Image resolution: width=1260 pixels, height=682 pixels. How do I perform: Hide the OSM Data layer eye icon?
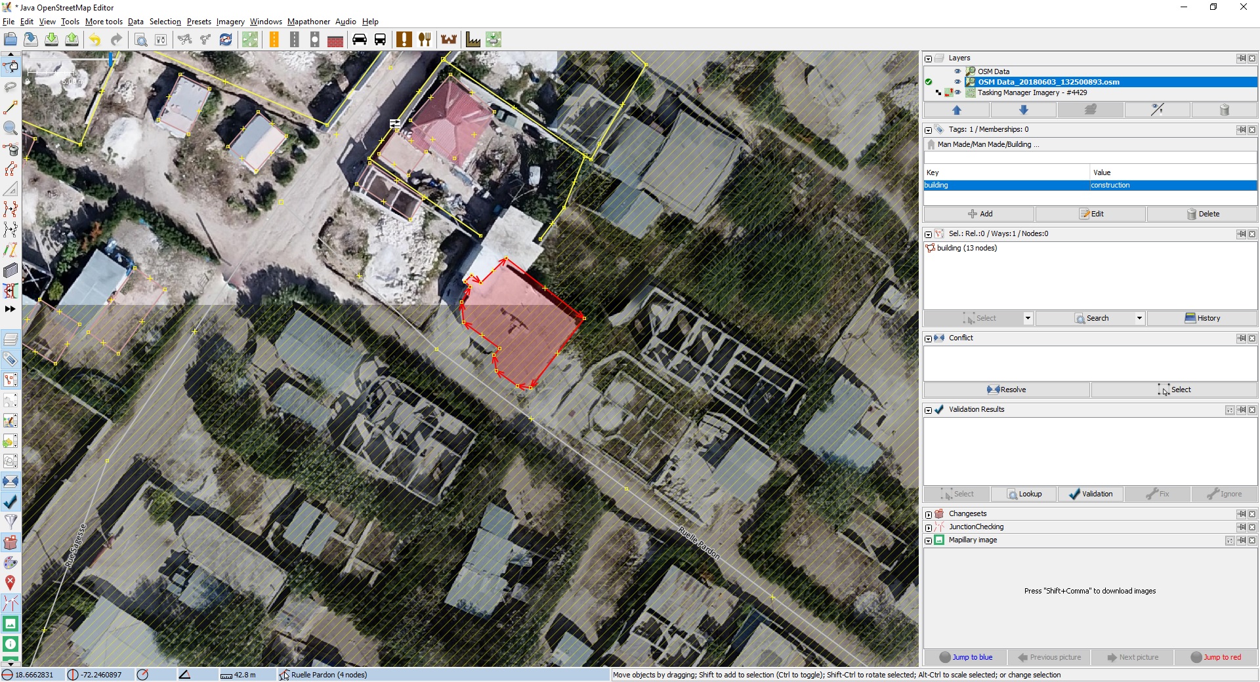(957, 71)
